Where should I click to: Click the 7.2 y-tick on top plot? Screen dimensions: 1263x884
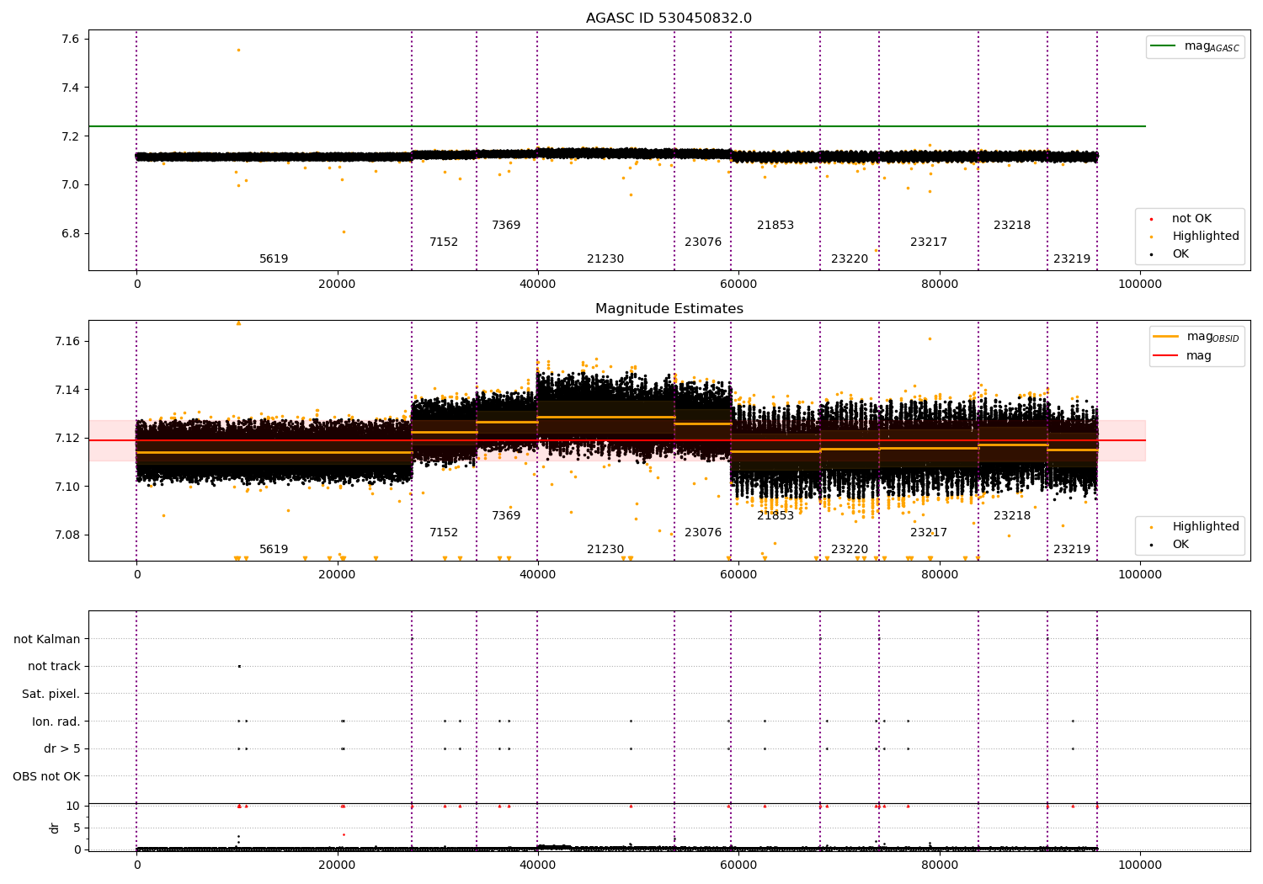(x=71, y=136)
